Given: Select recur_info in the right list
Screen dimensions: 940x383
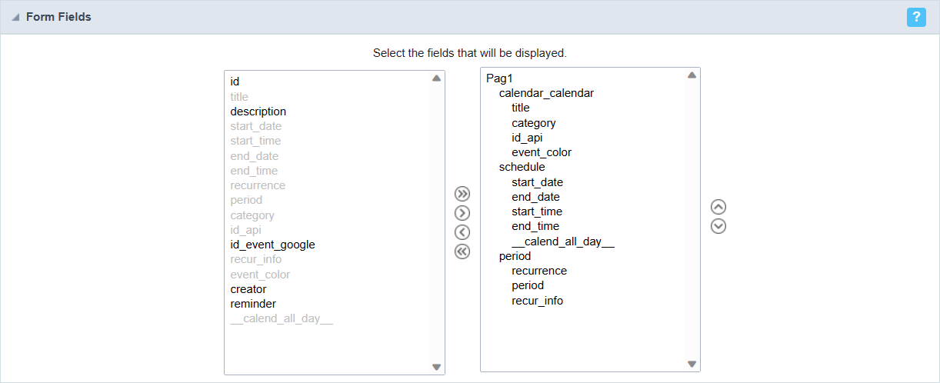Looking at the screenshot, I should click(537, 301).
